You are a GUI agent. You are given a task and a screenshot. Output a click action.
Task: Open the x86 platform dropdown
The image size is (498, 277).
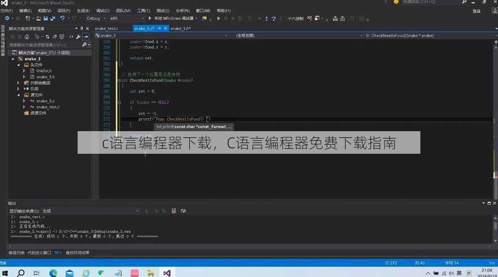click(127, 19)
